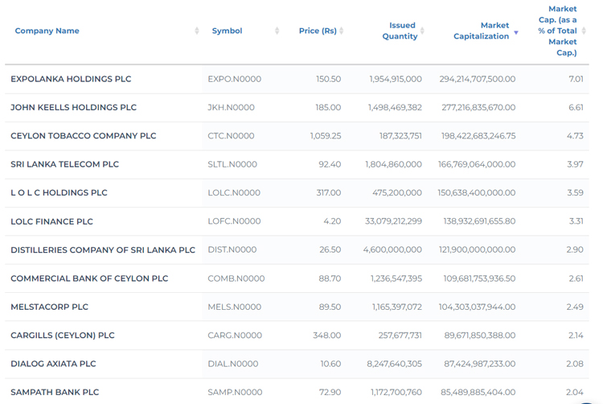Click price 150.50 for Expolanka
Screen dimensions: 603x404
coord(328,79)
